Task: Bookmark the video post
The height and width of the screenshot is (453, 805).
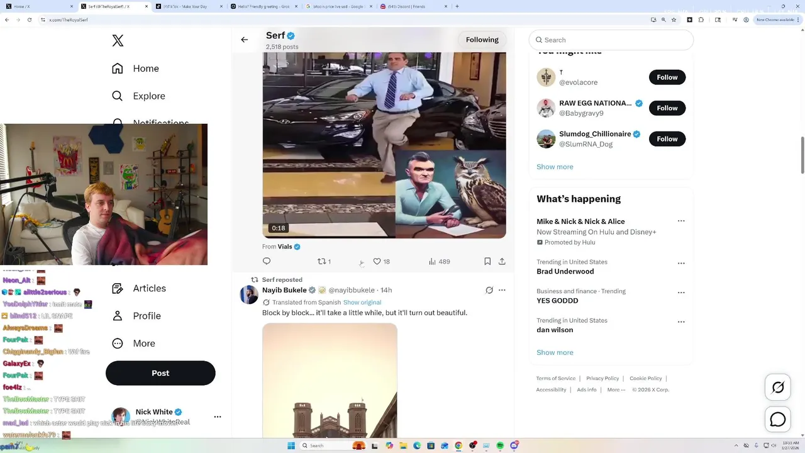Action: pyautogui.click(x=487, y=261)
